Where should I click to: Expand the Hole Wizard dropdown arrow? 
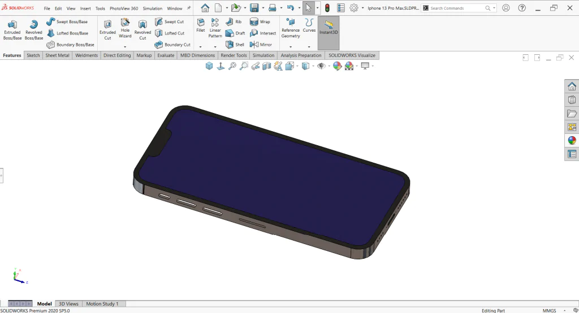pyautogui.click(x=125, y=47)
